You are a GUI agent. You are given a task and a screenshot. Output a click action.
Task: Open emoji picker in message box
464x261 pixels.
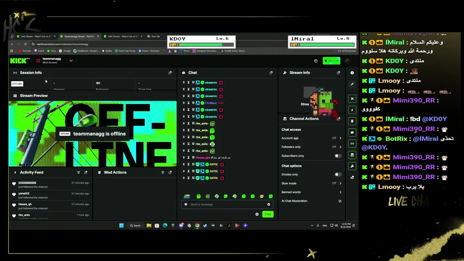click(x=269, y=204)
